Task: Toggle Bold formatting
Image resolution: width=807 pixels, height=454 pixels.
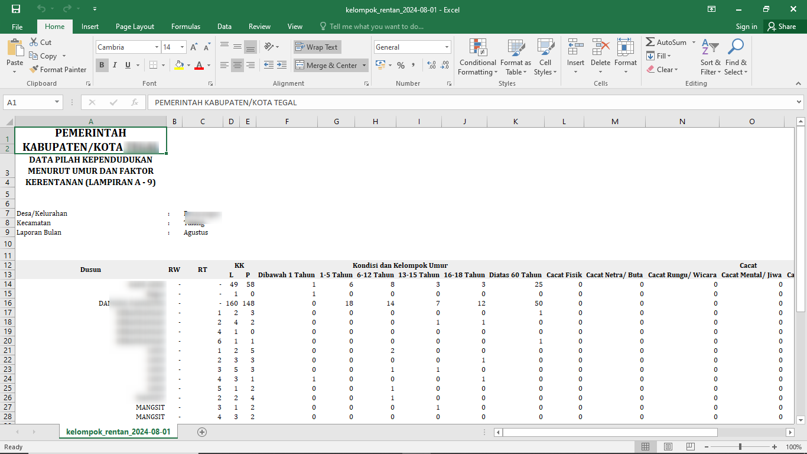Action: [x=102, y=65]
